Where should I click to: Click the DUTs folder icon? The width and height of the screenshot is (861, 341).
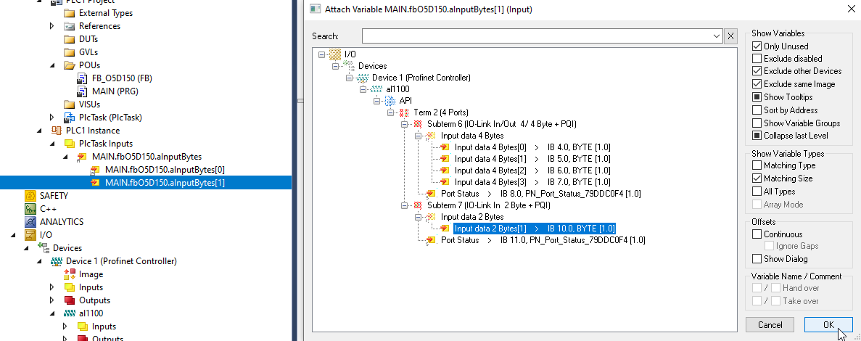(69, 39)
